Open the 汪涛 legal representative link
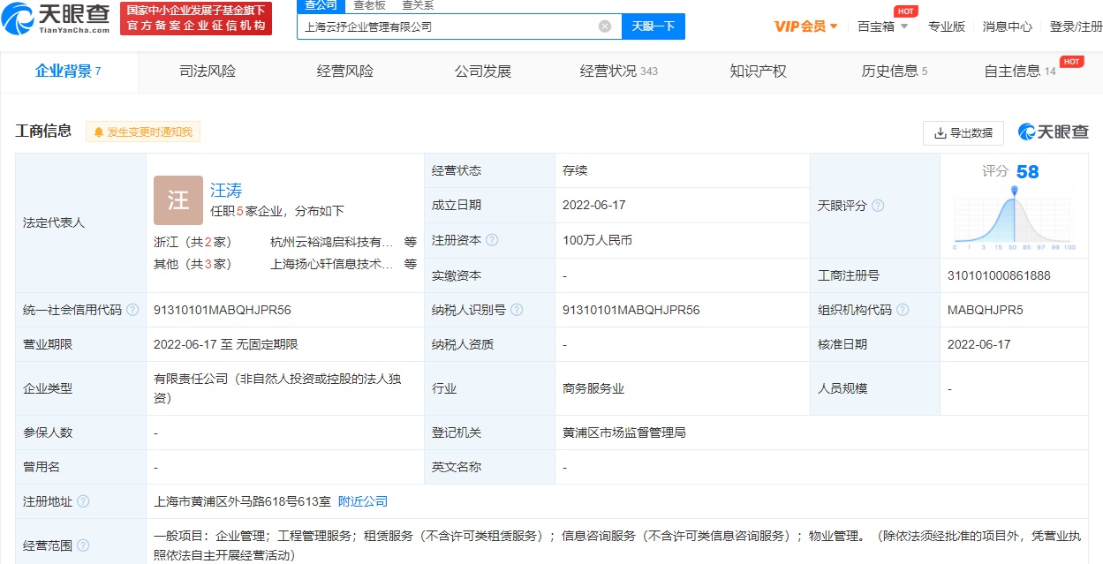Viewport: 1103px width, 564px height. (x=226, y=190)
